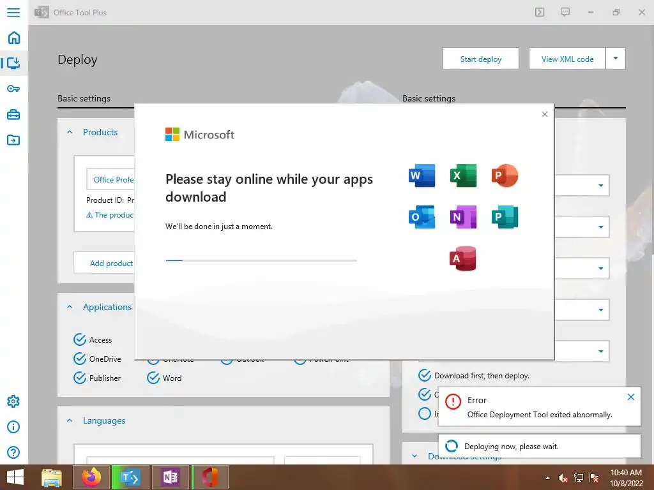
Task: Uncheck the OneDrive application
Action: pos(80,359)
